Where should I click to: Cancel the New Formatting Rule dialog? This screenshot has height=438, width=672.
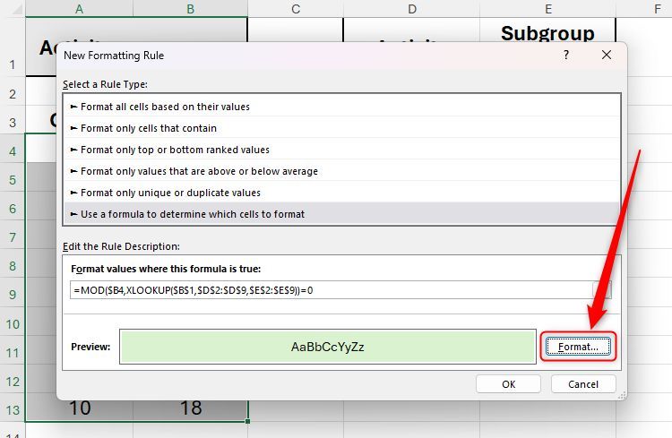583,384
